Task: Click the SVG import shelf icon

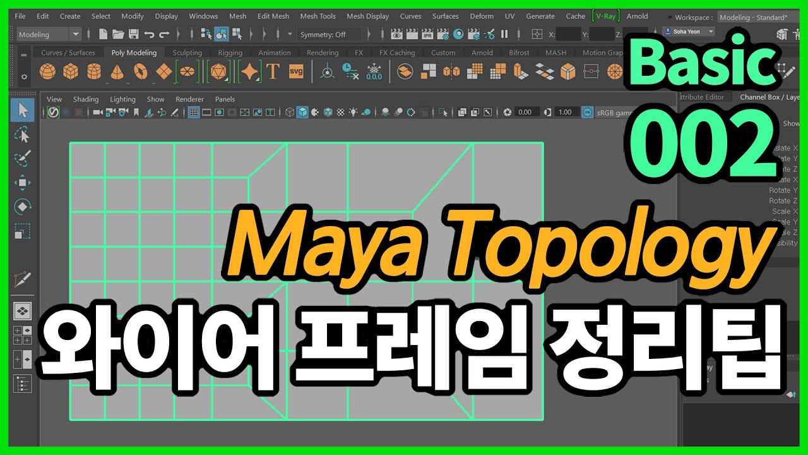Action: click(x=296, y=72)
